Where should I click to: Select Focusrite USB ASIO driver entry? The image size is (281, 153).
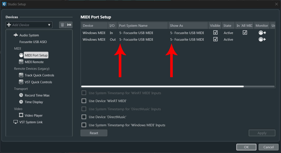[33, 42]
